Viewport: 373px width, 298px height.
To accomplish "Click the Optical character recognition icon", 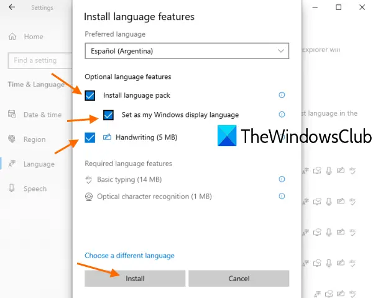I will pyautogui.click(x=89, y=197).
